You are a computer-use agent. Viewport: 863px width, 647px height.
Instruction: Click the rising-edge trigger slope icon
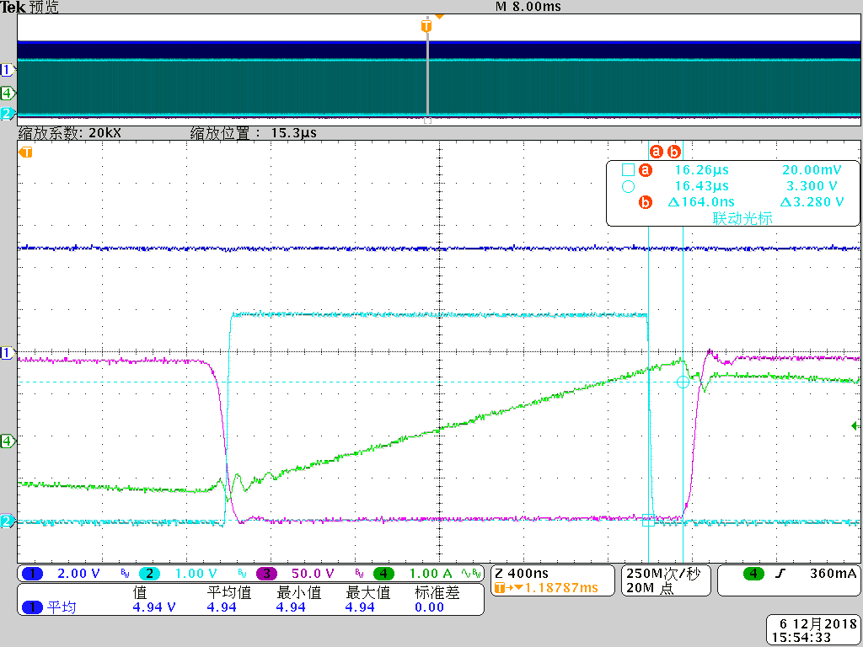[780, 574]
